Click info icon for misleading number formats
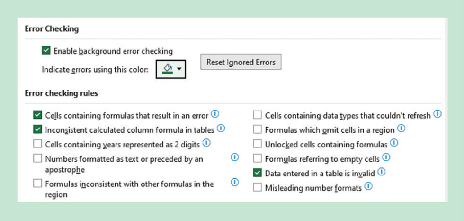The height and width of the screenshot is (221, 464). tap(368, 187)
